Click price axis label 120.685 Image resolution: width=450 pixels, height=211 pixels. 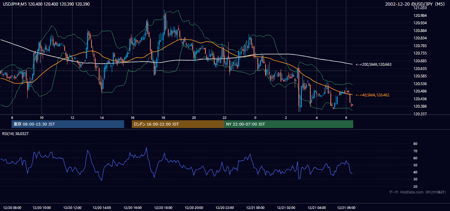click(x=420, y=61)
